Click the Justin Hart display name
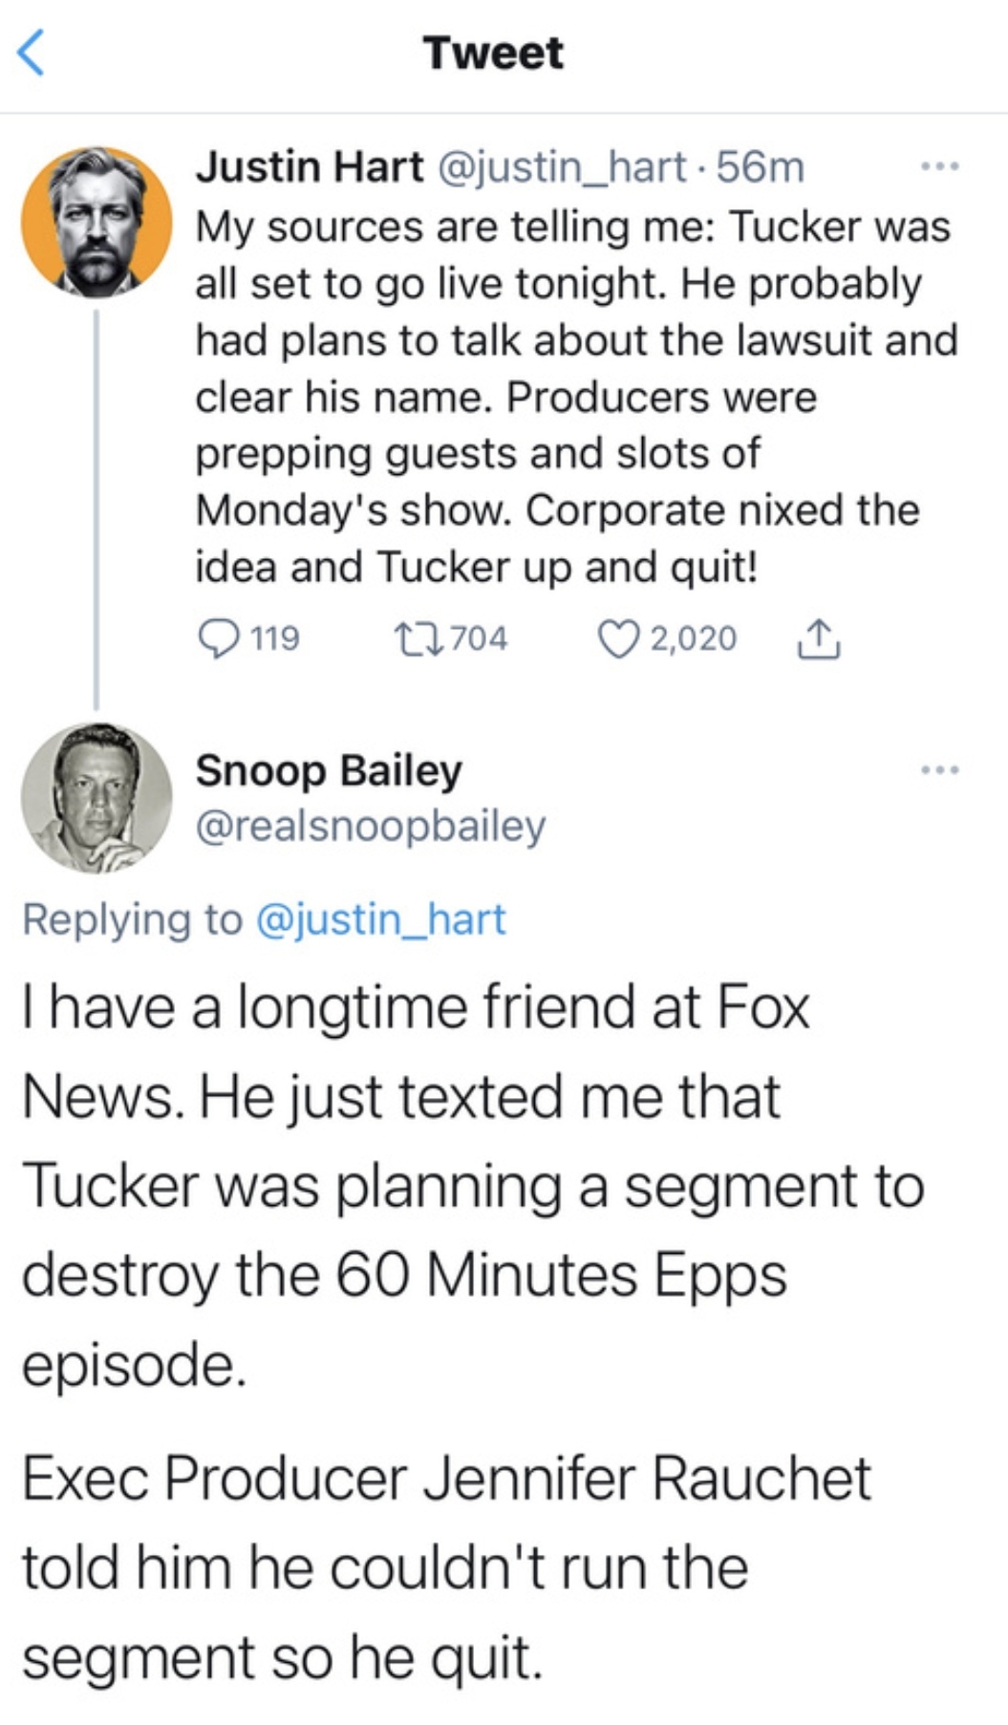The image size is (1008, 1725). pos(309,167)
